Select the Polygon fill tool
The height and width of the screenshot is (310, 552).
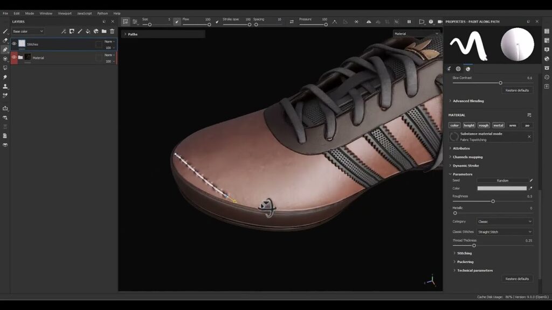pyautogui.click(x=5, y=68)
